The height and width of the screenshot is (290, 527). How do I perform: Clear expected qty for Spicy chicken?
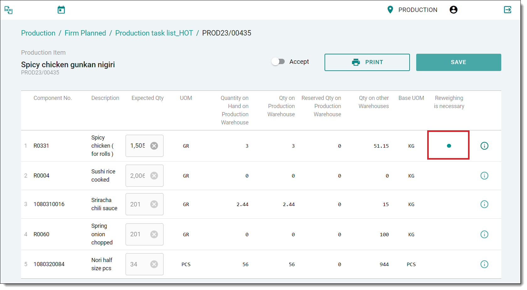click(x=154, y=146)
